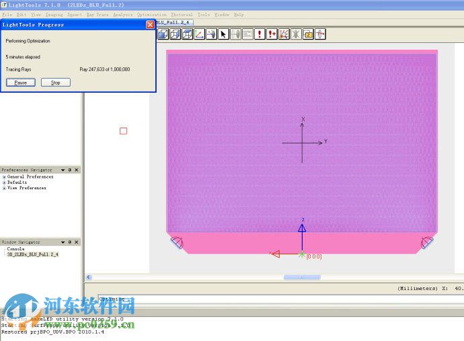464x341 pixels.
Task: Stop the optimization run
Action: click(x=56, y=83)
